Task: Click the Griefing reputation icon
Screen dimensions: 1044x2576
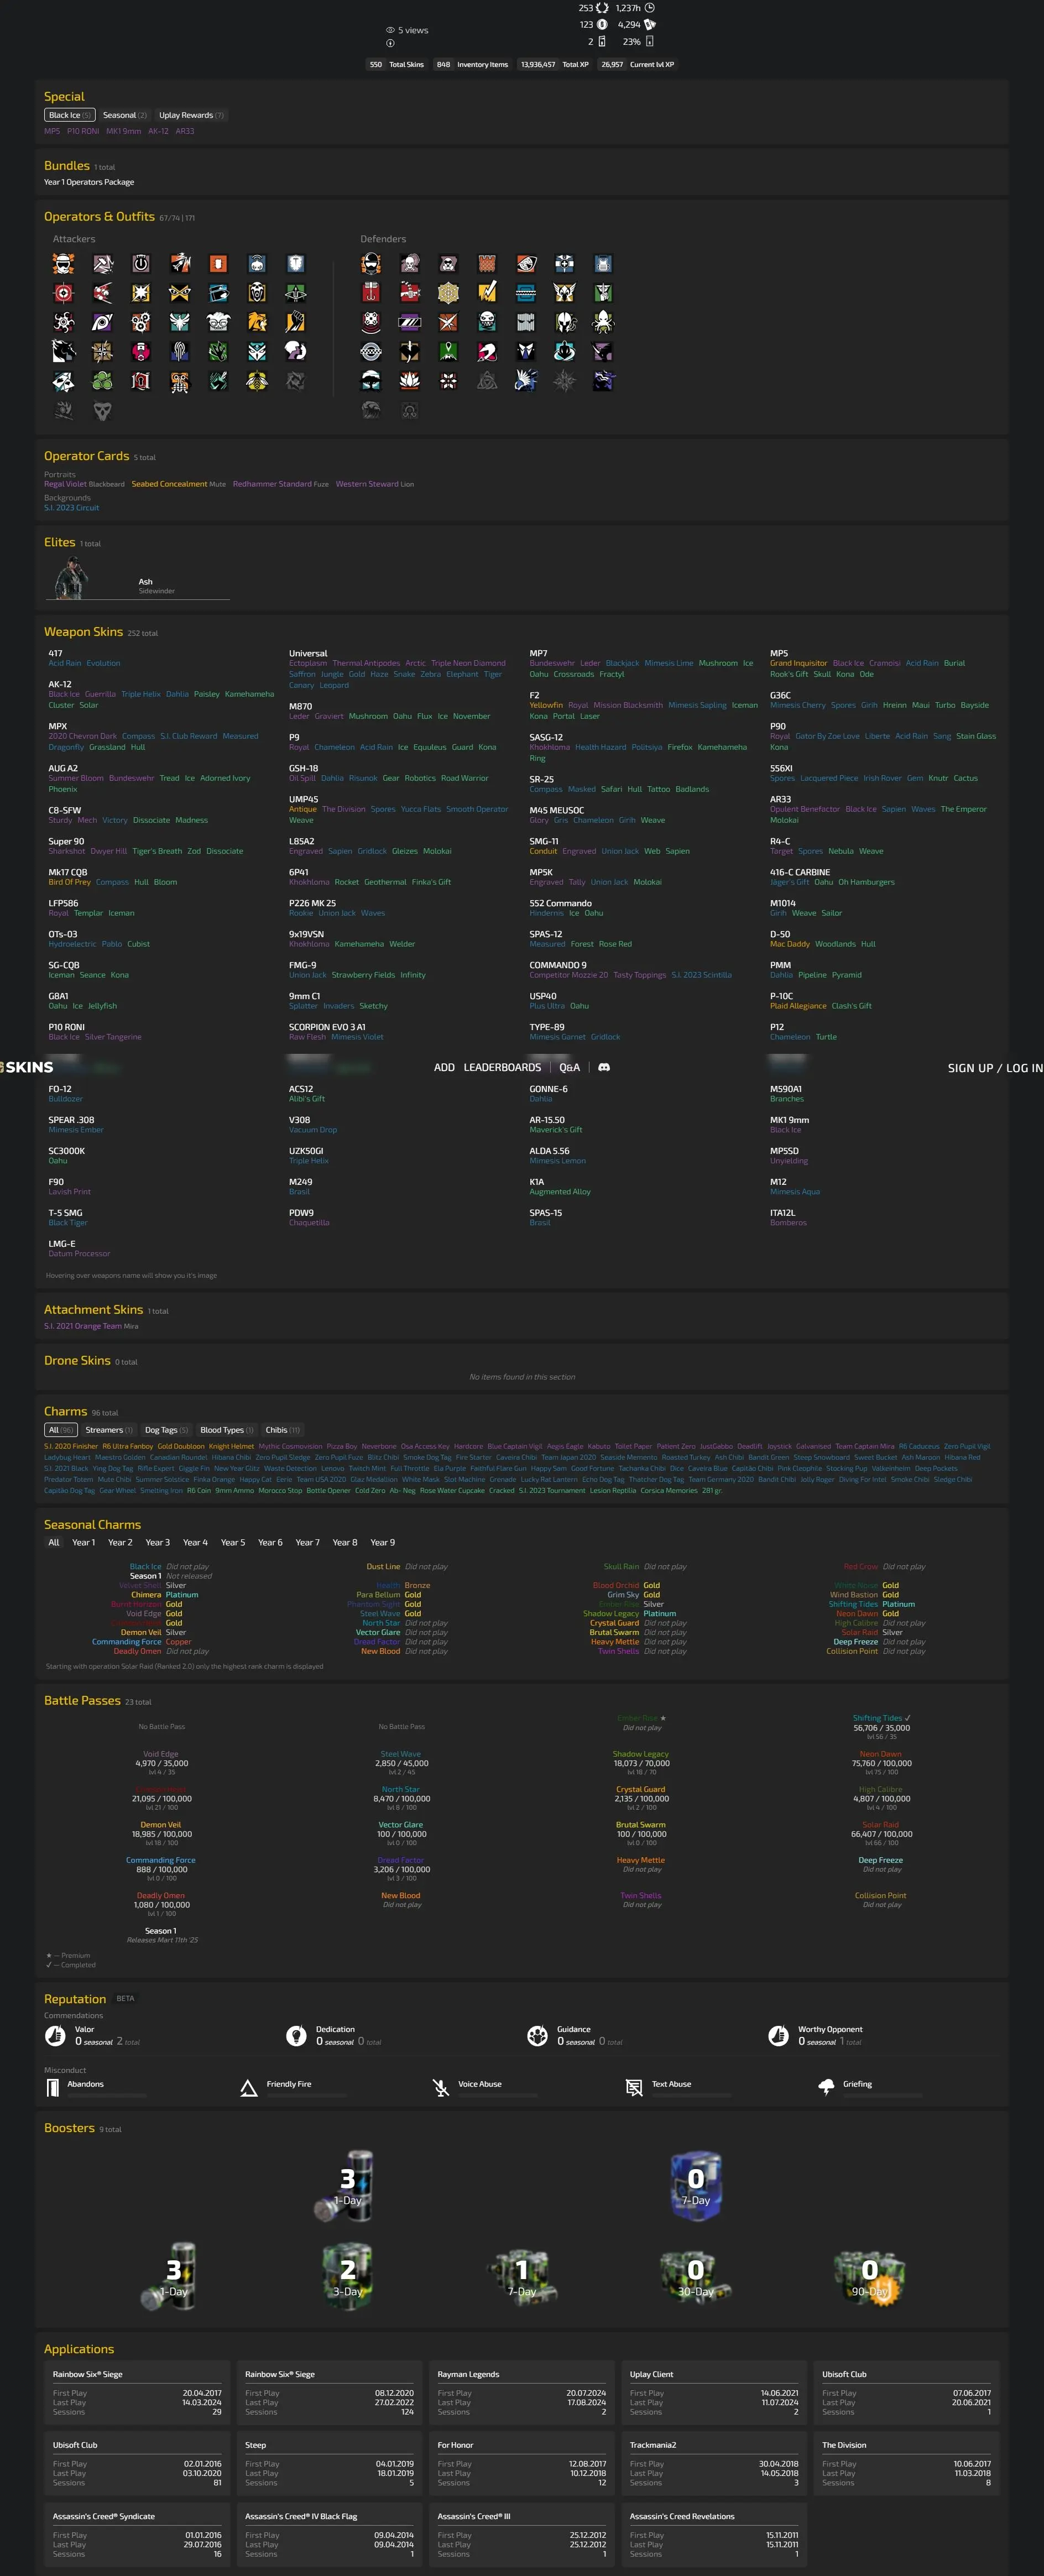Action: (x=826, y=2086)
